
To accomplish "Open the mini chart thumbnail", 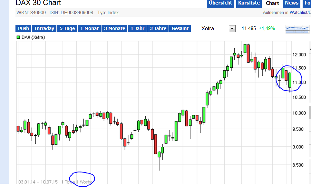I will [297, 29].
